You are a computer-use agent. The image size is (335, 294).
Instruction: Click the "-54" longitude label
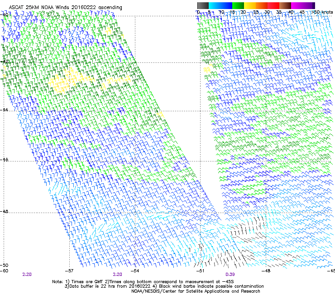135,271
